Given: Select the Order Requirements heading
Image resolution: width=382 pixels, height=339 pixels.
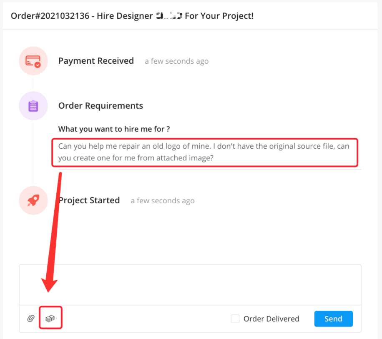Looking at the screenshot, I should point(101,106).
